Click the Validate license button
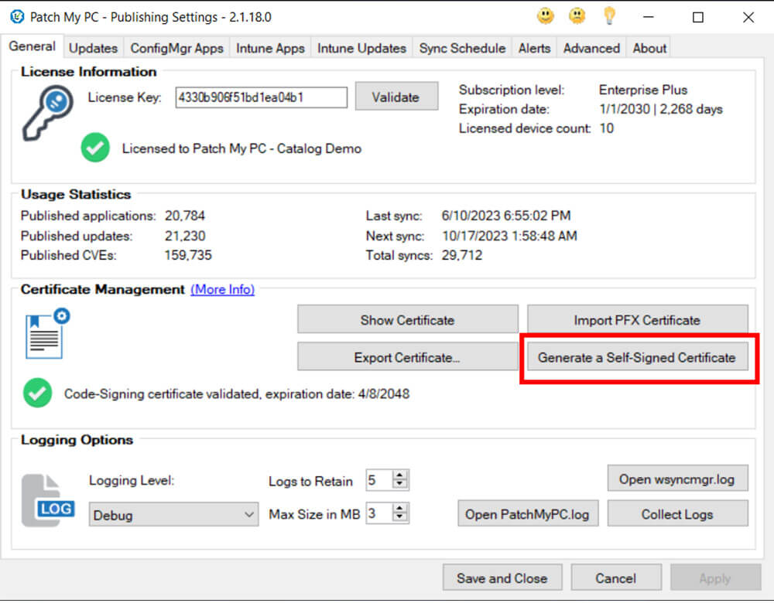 396,97
